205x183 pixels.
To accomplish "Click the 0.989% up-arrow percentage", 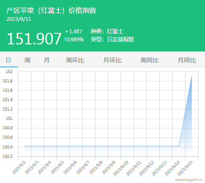I will tap(74, 40).
